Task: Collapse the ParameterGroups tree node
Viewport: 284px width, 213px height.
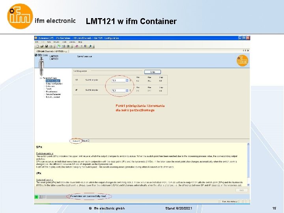Action: pos(41,78)
